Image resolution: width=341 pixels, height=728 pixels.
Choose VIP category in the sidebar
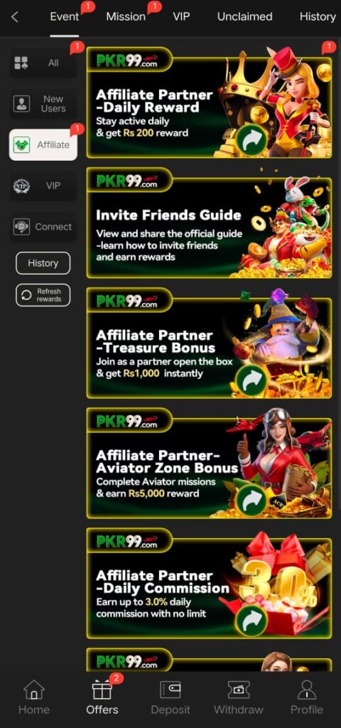click(x=43, y=186)
